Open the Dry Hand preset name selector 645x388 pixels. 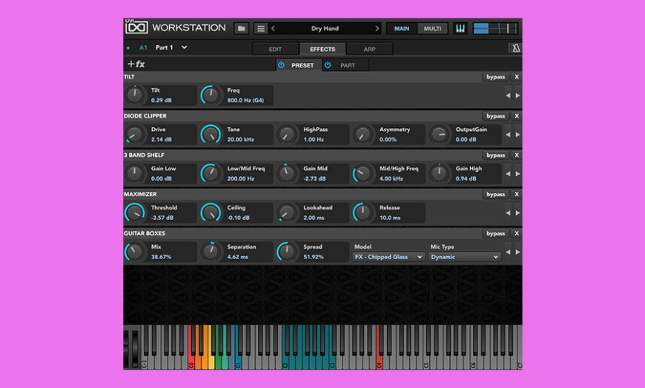click(325, 28)
